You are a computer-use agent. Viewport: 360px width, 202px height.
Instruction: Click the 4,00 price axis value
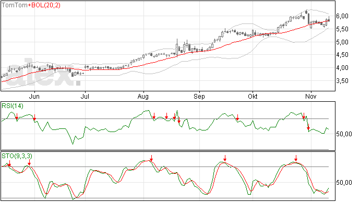point(342,68)
